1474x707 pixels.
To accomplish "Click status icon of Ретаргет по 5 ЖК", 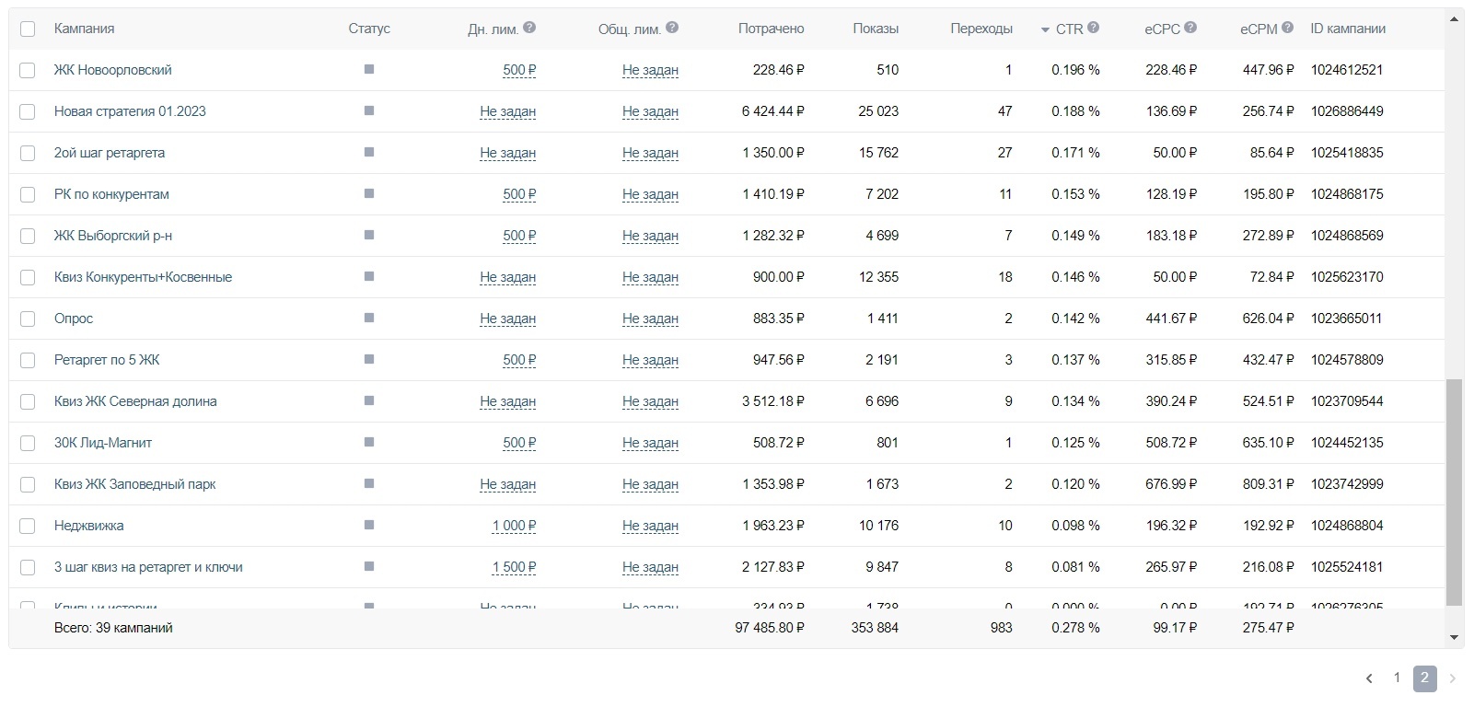I will [369, 359].
